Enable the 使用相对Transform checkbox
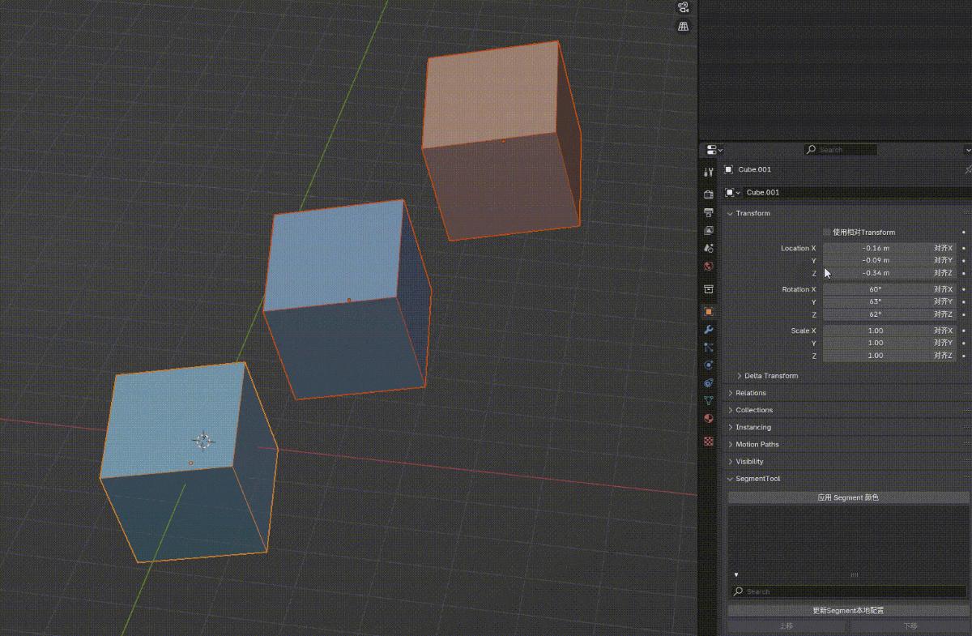Screen dimensions: 972x636 (x=825, y=232)
